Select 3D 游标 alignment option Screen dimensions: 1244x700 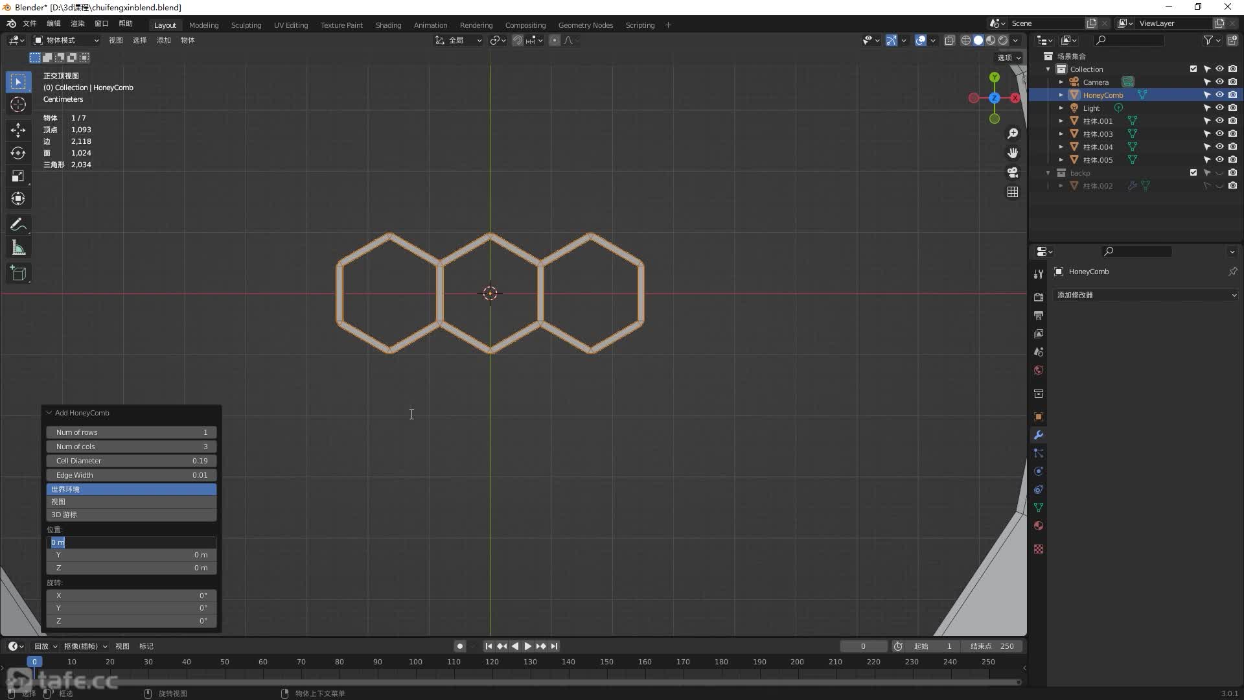(132, 515)
